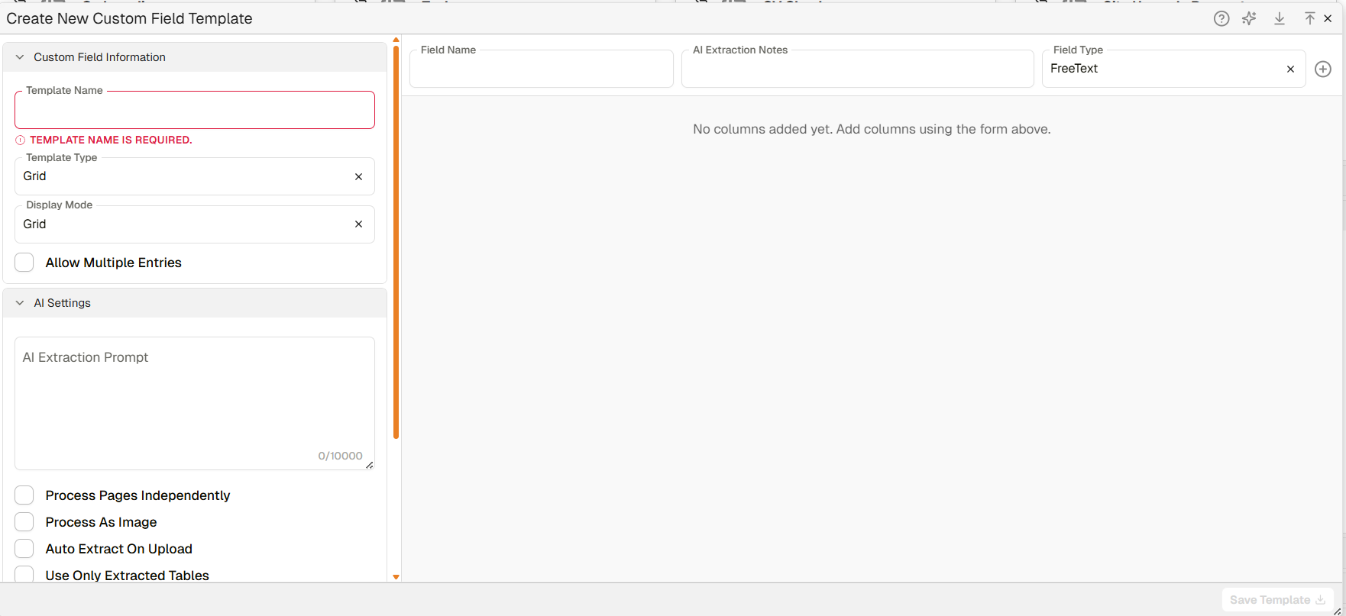
Task: Click the AI sparkle icon in header
Action: 1250,18
